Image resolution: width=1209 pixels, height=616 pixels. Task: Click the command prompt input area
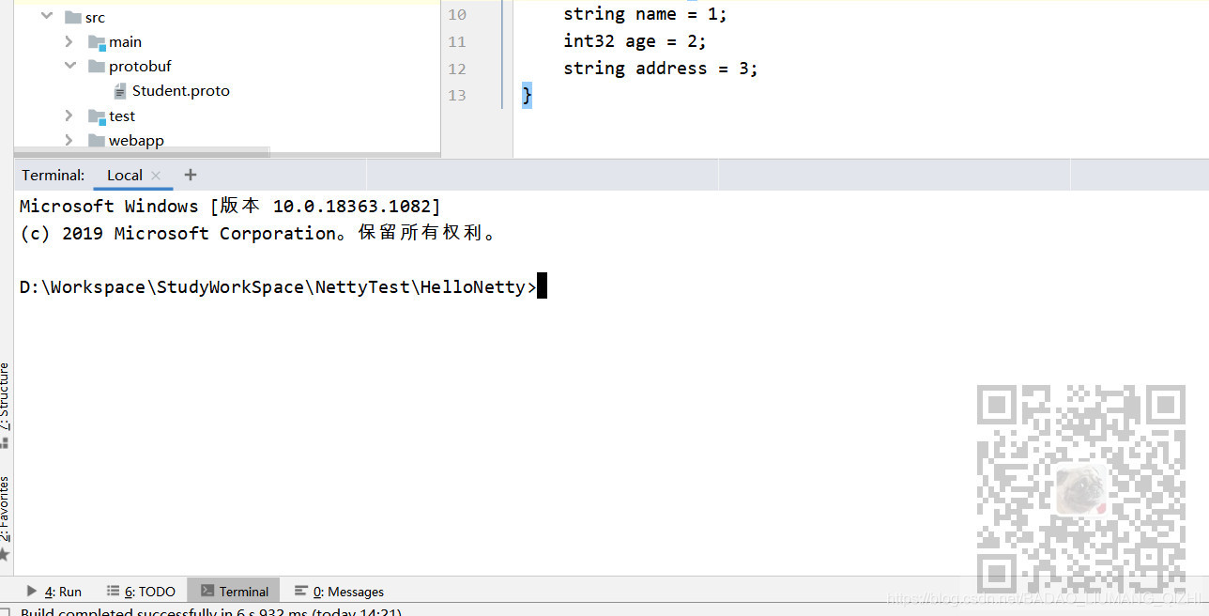(540, 286)
